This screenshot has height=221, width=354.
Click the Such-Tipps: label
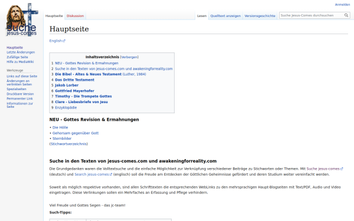pyautogui.click(x=61, y=212)
